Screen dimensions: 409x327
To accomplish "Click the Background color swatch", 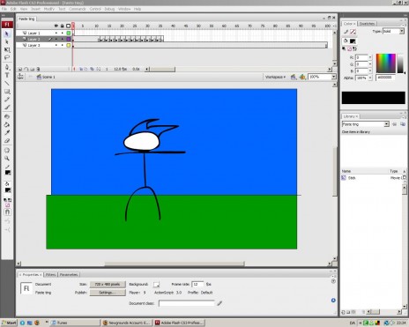I will [x=156, y=285].
